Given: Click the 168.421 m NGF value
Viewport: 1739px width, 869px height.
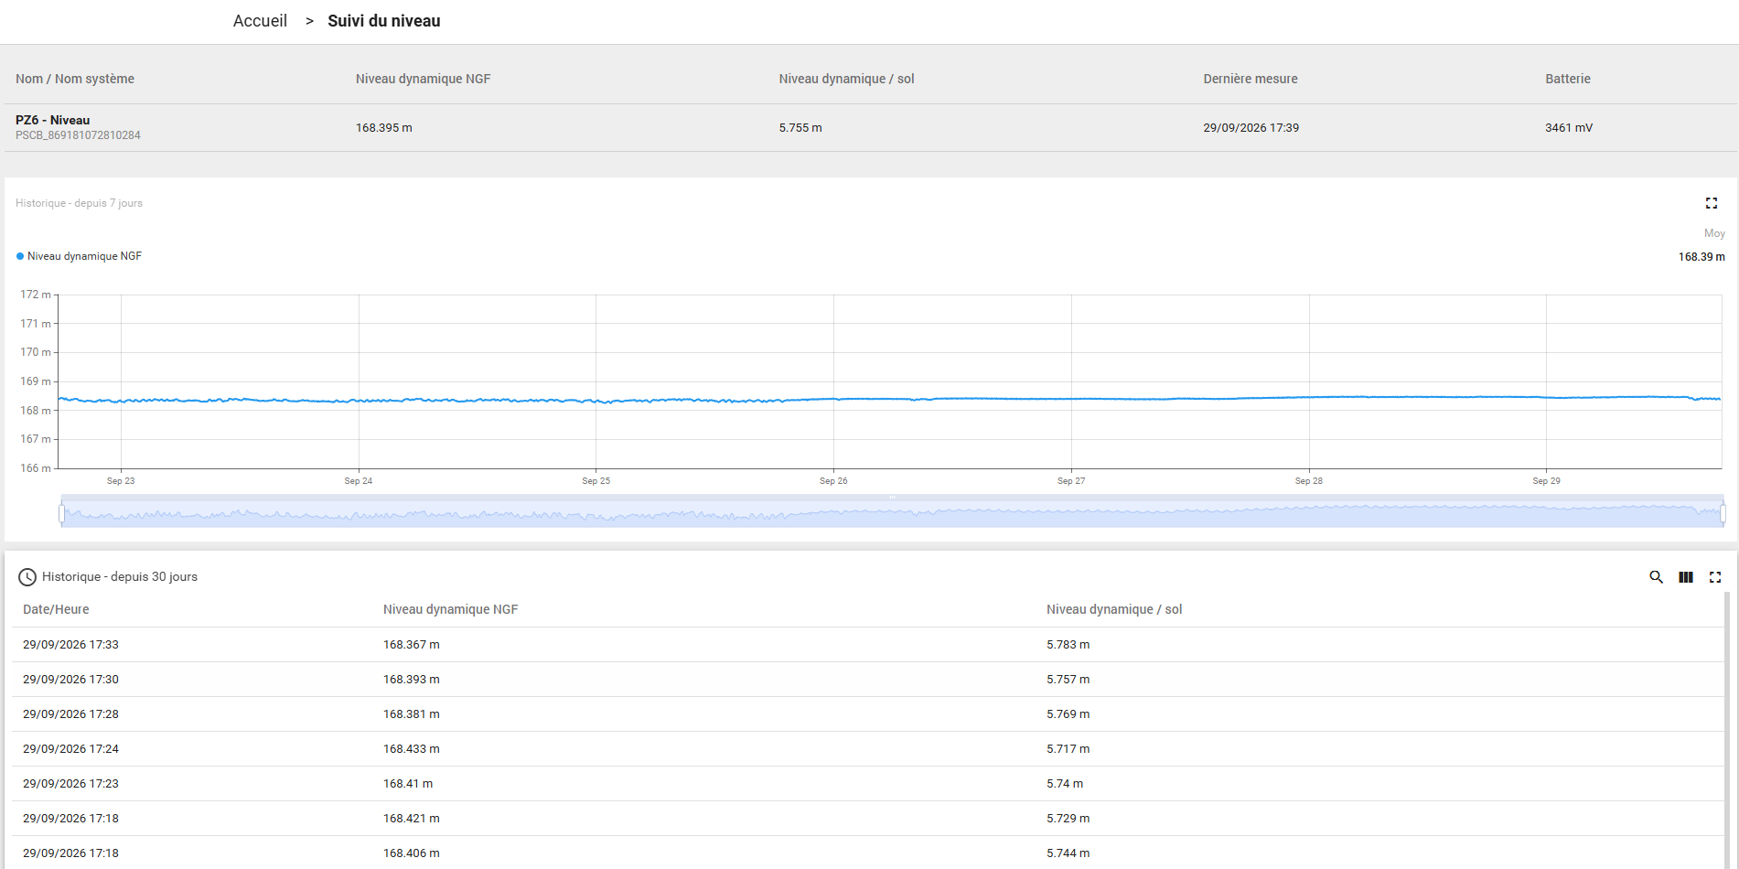Looking at the screenshot, I should click(x=412, y=819).
